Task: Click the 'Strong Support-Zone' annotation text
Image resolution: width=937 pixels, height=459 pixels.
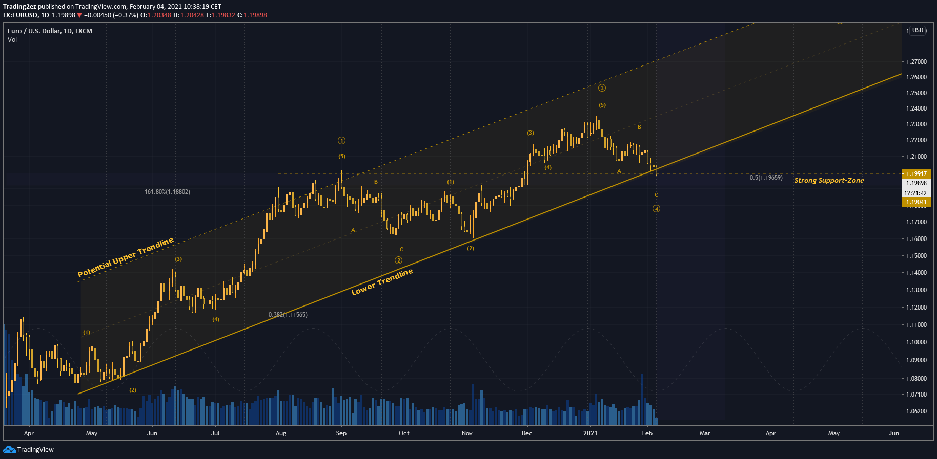Action: point(829,180)
